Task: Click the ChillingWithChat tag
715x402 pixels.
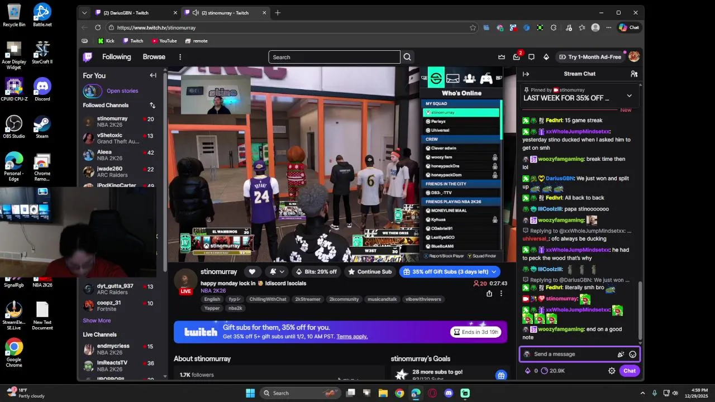Action: [x=268, y=299]
